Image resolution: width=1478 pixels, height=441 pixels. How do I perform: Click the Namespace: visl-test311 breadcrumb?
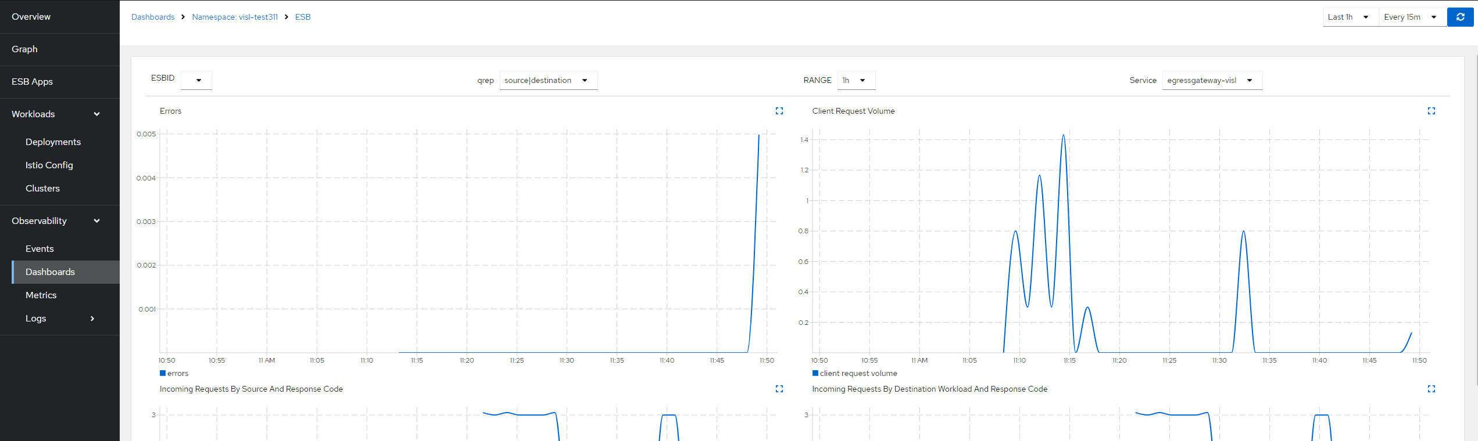coord(235,17)
